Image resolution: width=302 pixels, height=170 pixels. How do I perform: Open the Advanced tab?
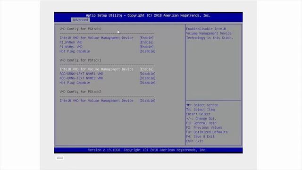(80, 20)
